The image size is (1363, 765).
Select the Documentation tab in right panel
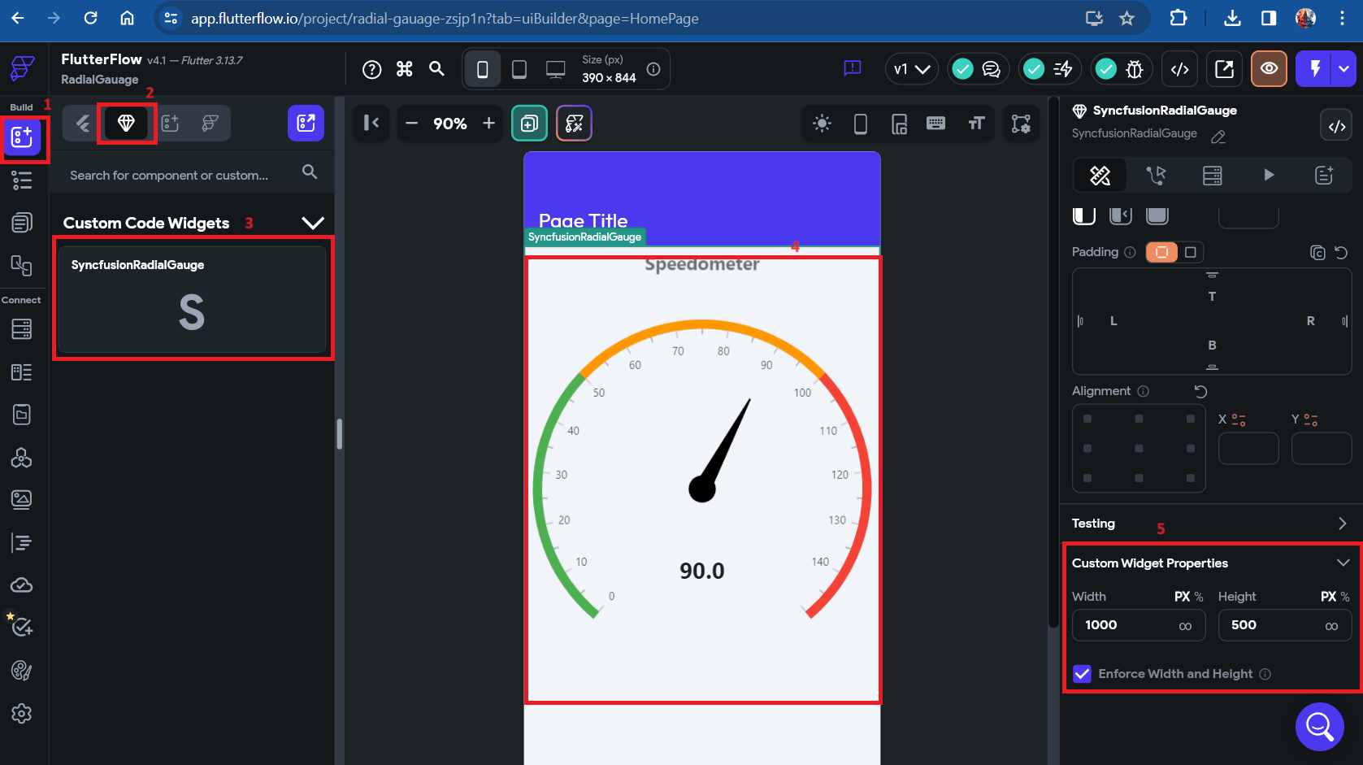click(1324, 175)
